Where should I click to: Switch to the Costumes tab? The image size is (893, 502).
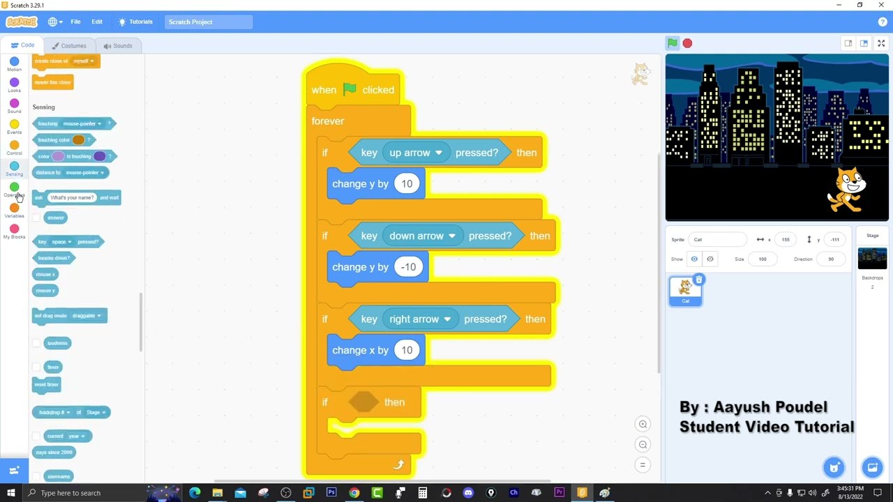click(x=68, y=45)
